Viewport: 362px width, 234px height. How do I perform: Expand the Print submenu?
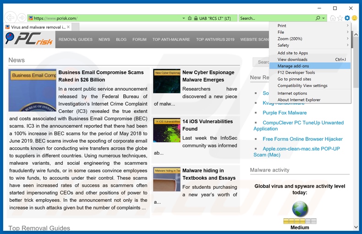310,26
